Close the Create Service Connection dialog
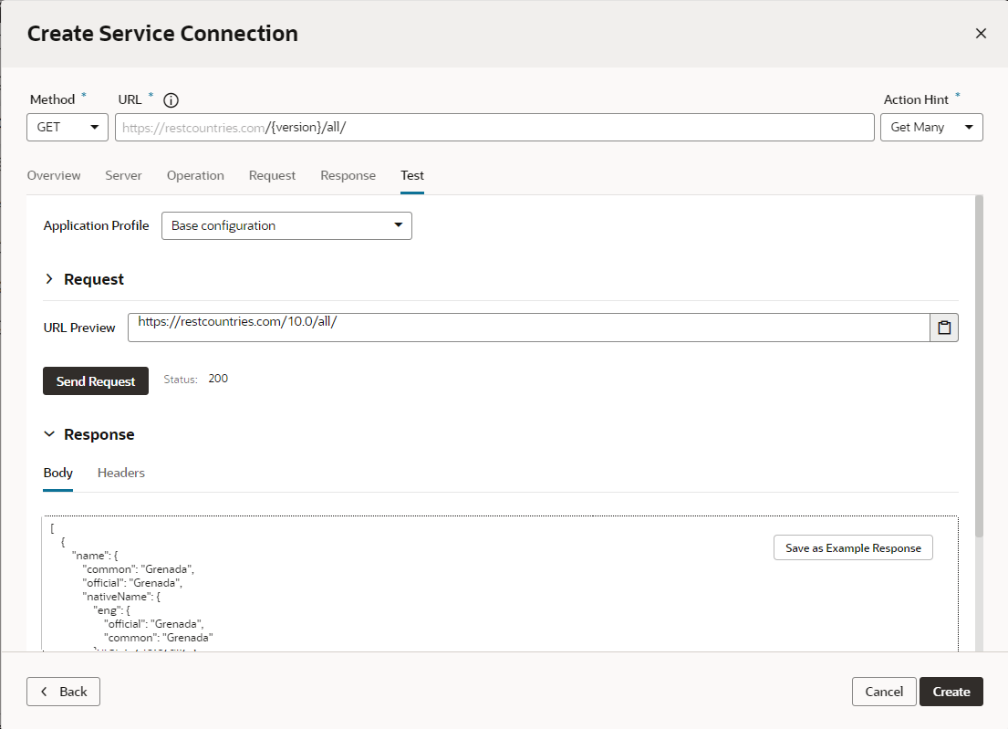 [981, 34]
